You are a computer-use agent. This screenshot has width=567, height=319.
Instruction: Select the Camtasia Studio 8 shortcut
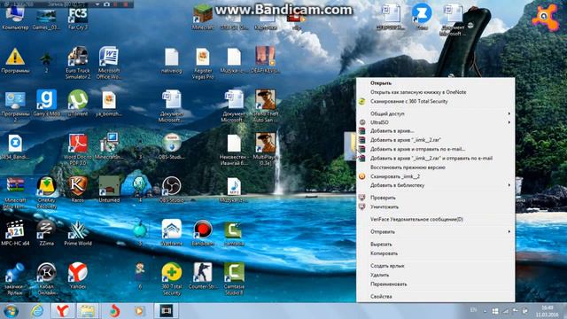[234, 279]
